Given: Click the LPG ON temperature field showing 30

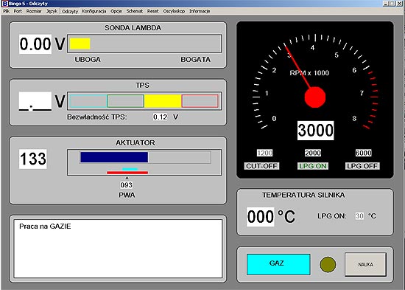Looking at the screenshot, I should (359, 216).
